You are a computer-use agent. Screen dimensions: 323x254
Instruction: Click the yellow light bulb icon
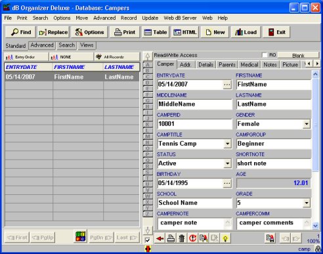[x=225, y=238]
